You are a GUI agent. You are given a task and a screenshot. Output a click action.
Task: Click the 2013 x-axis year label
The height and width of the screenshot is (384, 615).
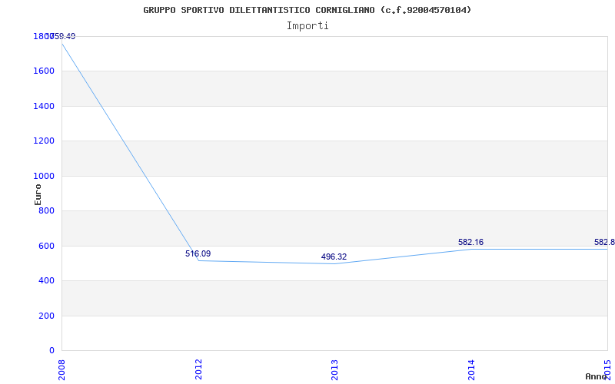click(334, 369)
